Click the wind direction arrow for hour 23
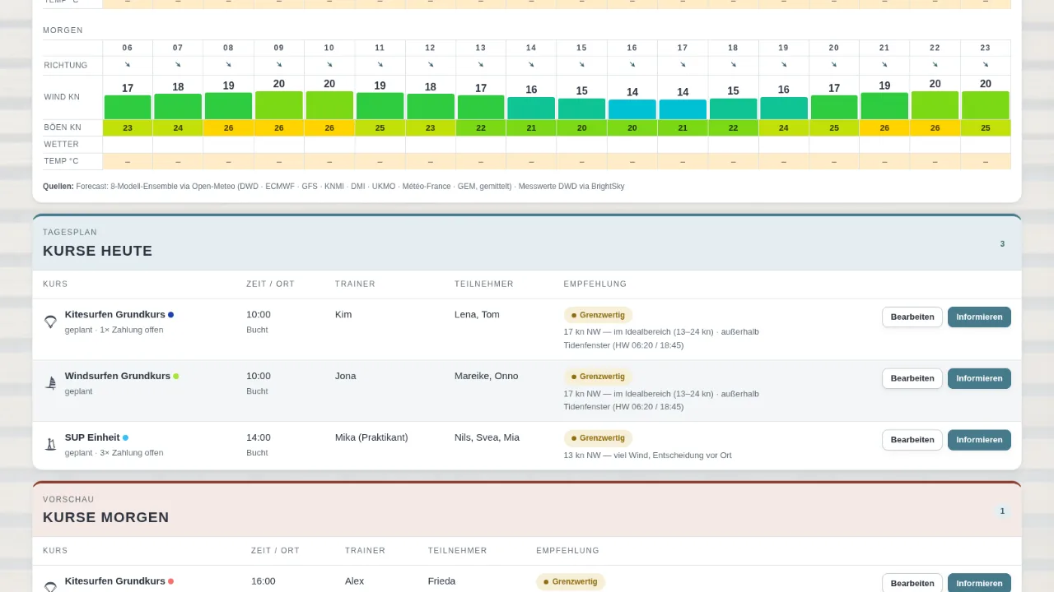The width and height of the screenshot is (1054, 592). [986, 64]
